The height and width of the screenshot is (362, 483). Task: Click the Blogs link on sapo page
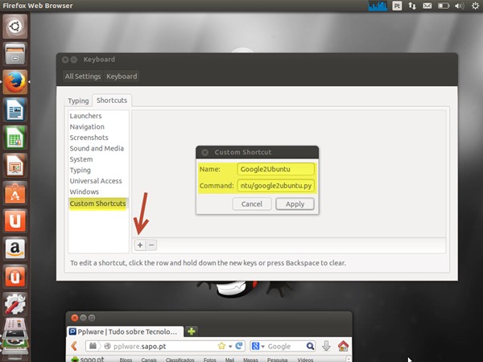[126, 360]
